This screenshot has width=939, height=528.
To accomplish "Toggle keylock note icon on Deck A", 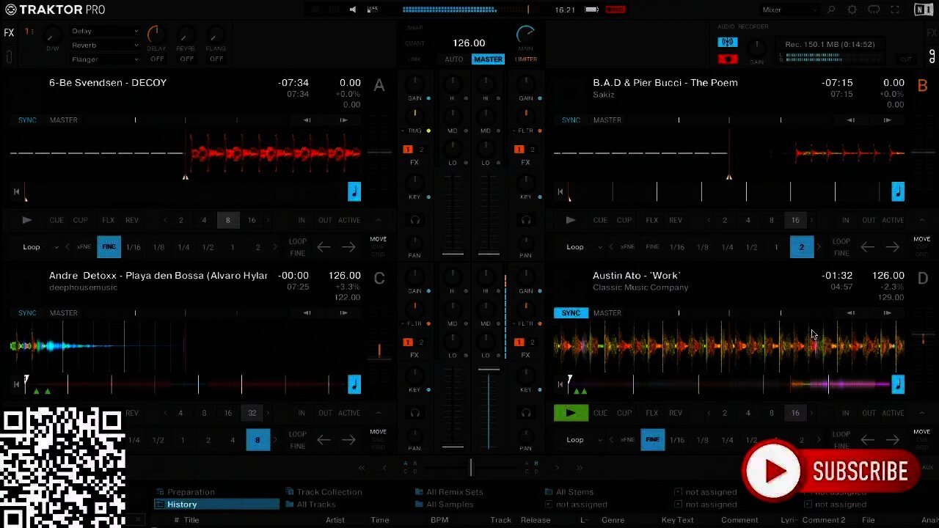I will tap(354, 191).
